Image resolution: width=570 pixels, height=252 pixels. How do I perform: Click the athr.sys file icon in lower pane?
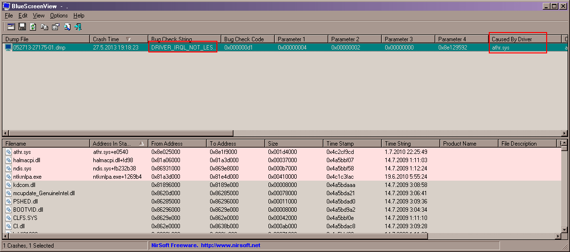(8, 152)
